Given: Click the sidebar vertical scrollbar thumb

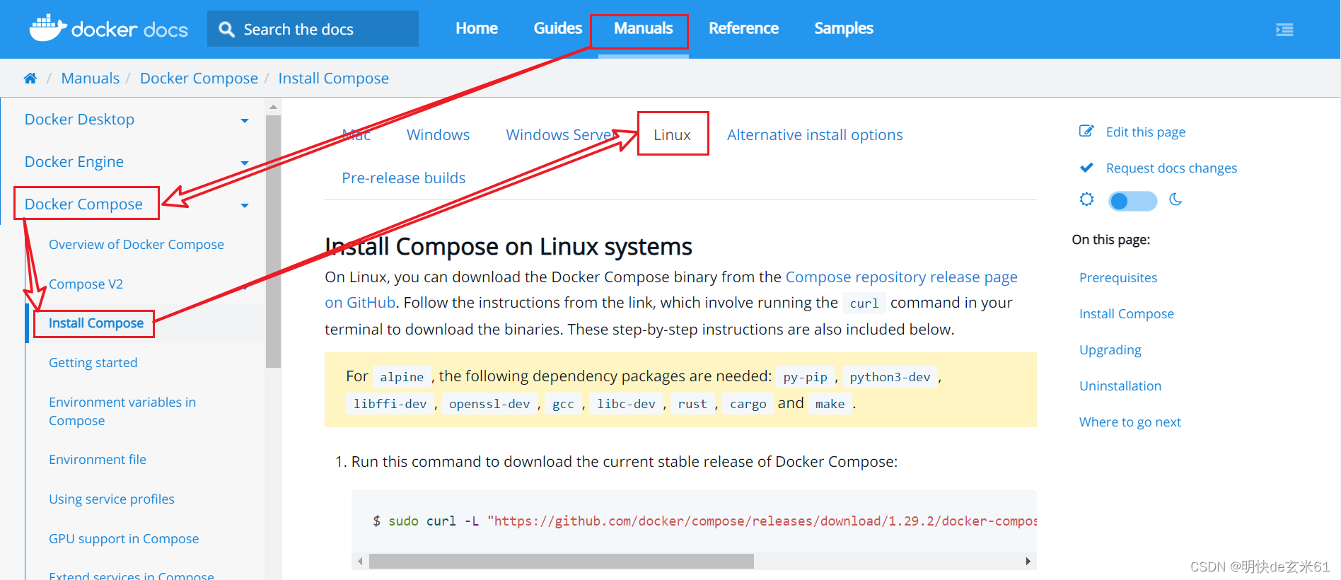Looking at the screenshot, I should 273,240.
